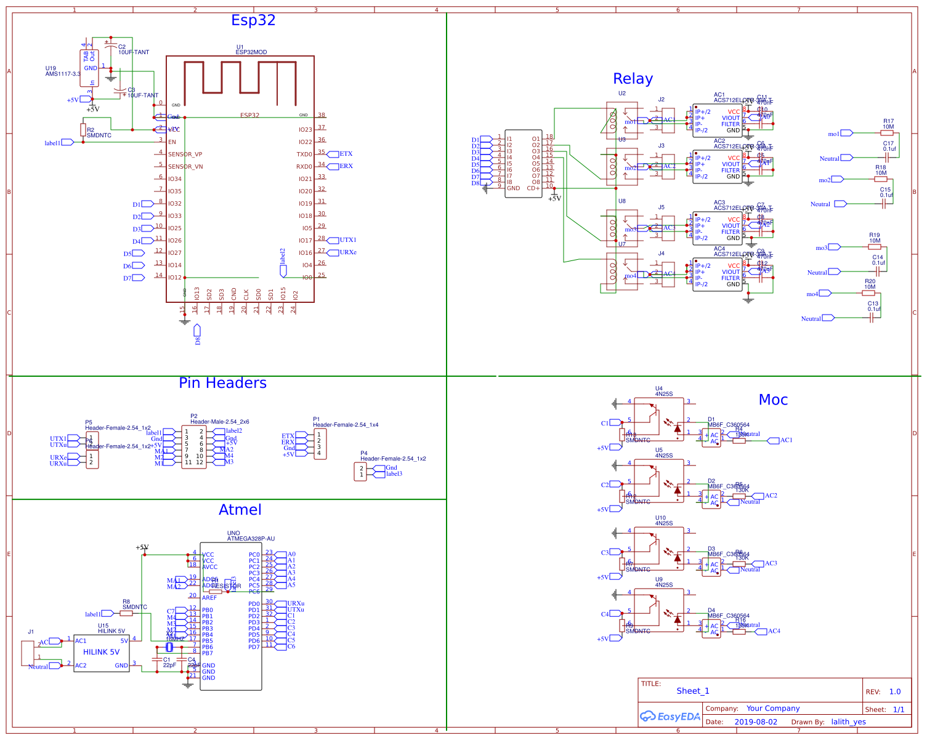Click the Your Company field
The width and height of the screenshot is (927, 740).
pos(774,708)
